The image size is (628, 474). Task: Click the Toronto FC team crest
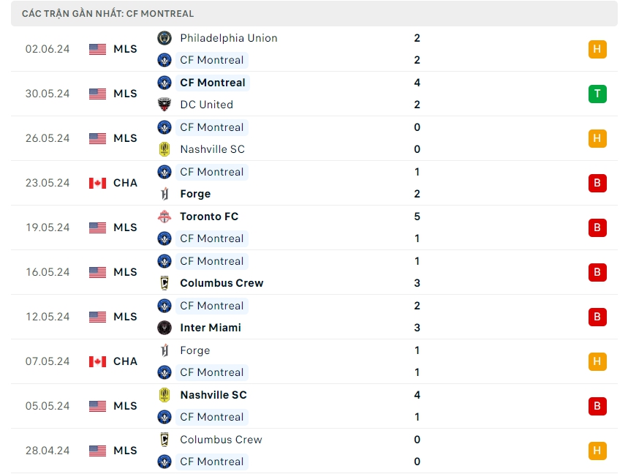(x=164, y=217)
